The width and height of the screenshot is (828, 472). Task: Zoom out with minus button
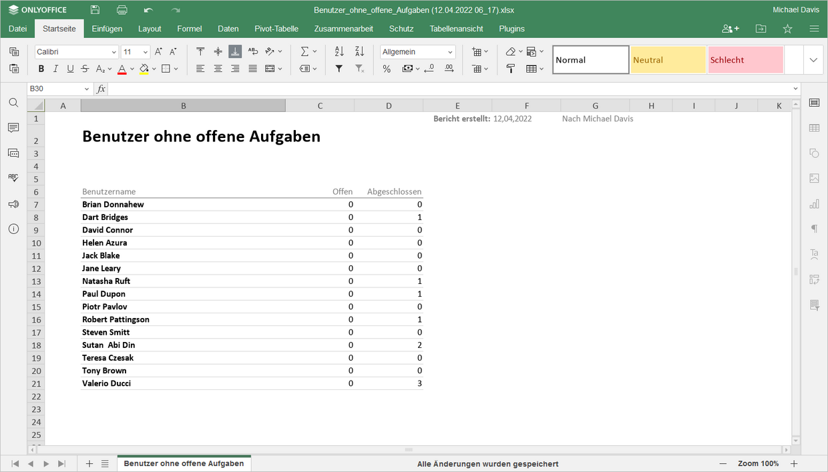coord(723,464)
